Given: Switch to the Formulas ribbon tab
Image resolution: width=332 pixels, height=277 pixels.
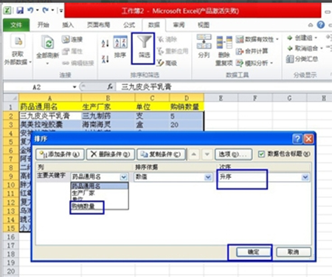Looking at the screenshot, I should (x=129, y=25).
